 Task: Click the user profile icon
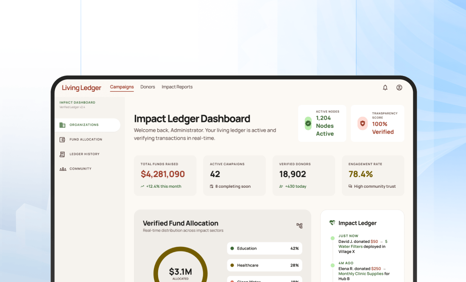(399, 87)
